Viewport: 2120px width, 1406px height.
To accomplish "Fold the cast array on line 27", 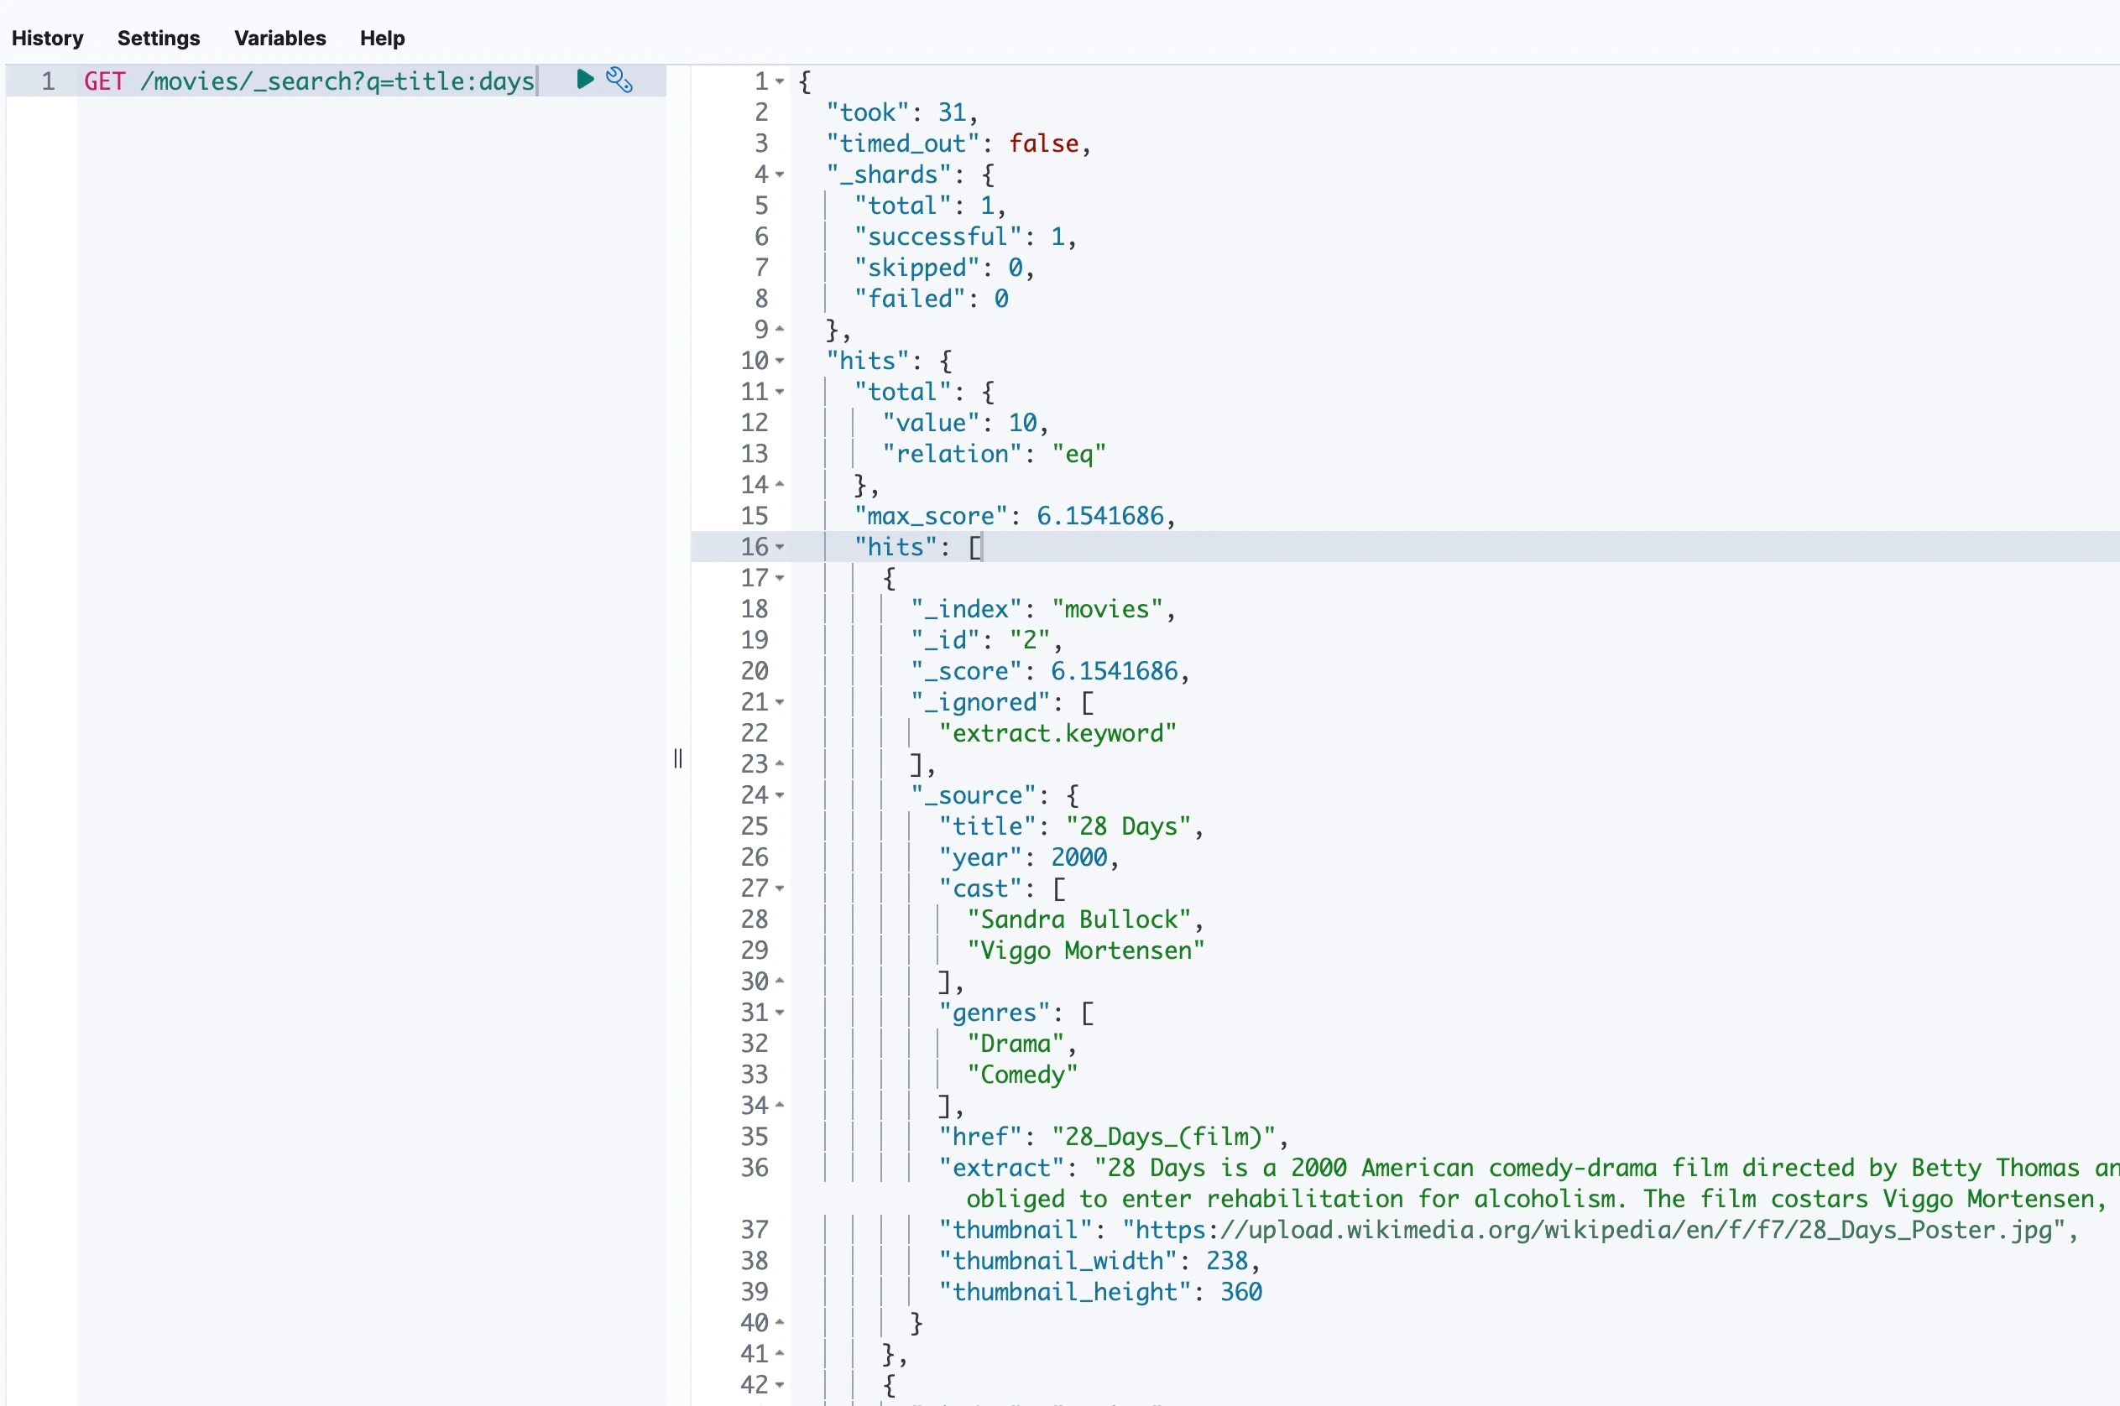I will coord(780,888).
